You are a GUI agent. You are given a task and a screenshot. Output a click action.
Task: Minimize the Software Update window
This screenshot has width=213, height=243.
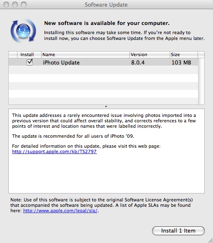click(x=15, y=5)
